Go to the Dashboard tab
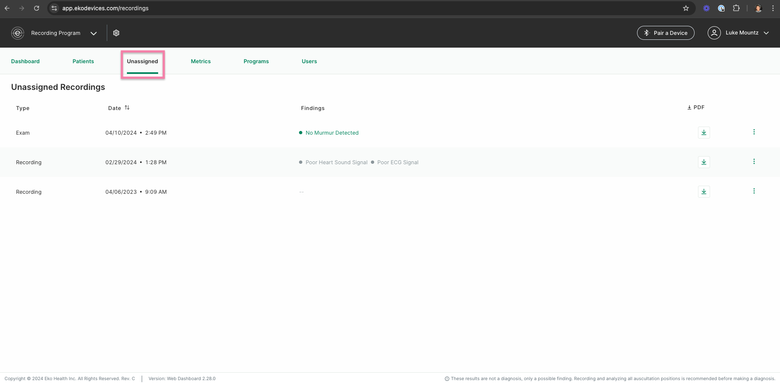The height and width of the screenshot is (383, 780). tap(25, 61)
